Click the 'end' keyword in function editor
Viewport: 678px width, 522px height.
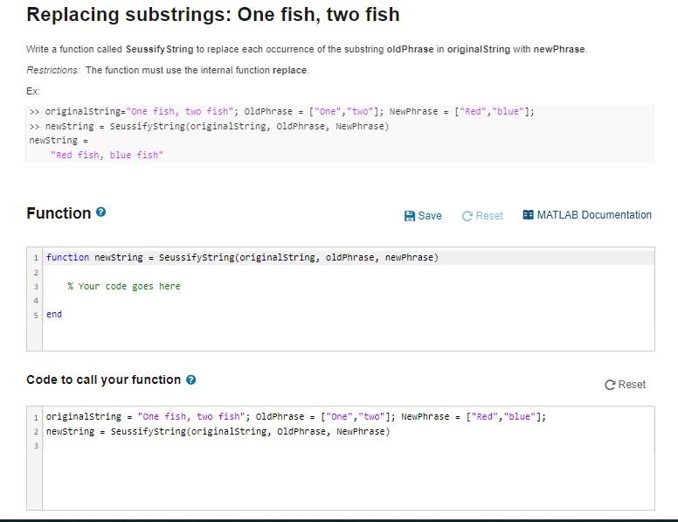tap(54, 314)
